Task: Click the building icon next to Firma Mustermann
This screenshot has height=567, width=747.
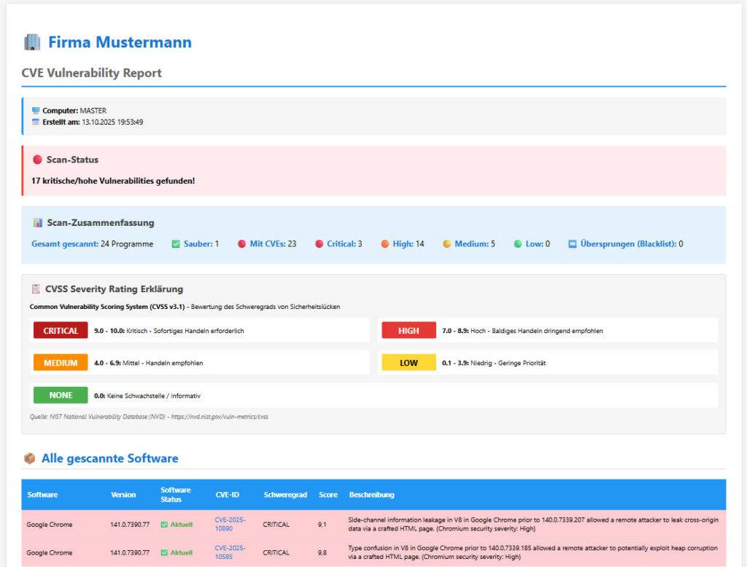Action: tap(31, 42)
